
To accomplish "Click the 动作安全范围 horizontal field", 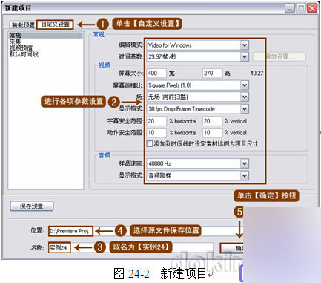I will pos(156,133).
